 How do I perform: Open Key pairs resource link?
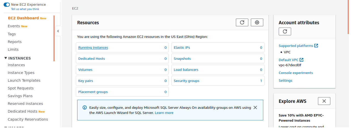coord(85,81)
